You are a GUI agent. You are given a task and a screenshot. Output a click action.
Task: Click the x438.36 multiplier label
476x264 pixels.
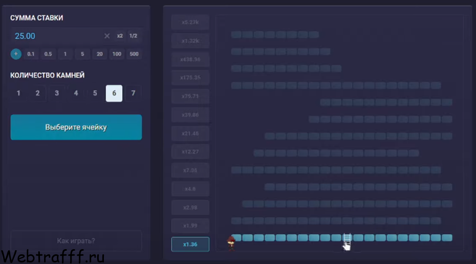[190, 59]
